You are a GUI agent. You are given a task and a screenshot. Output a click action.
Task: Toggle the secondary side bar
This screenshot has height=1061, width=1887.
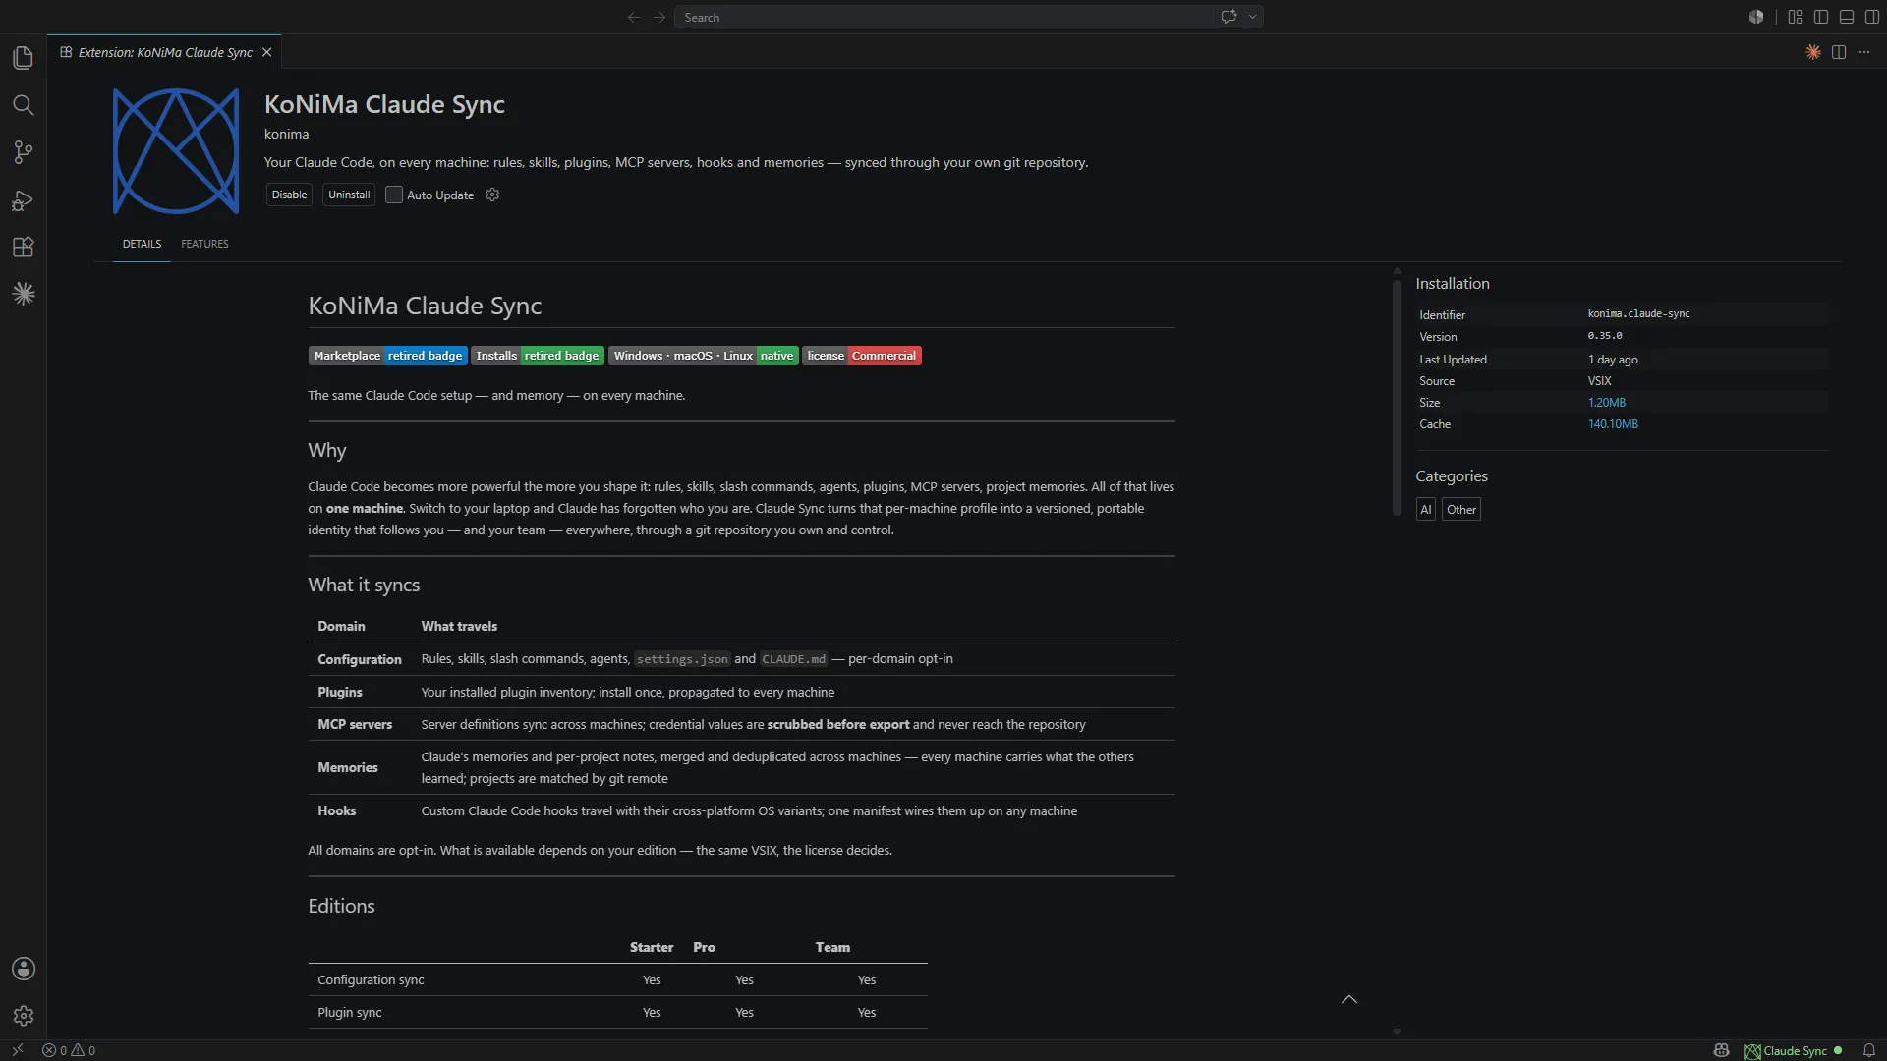pyautogui.click(x=1872, y=17)
